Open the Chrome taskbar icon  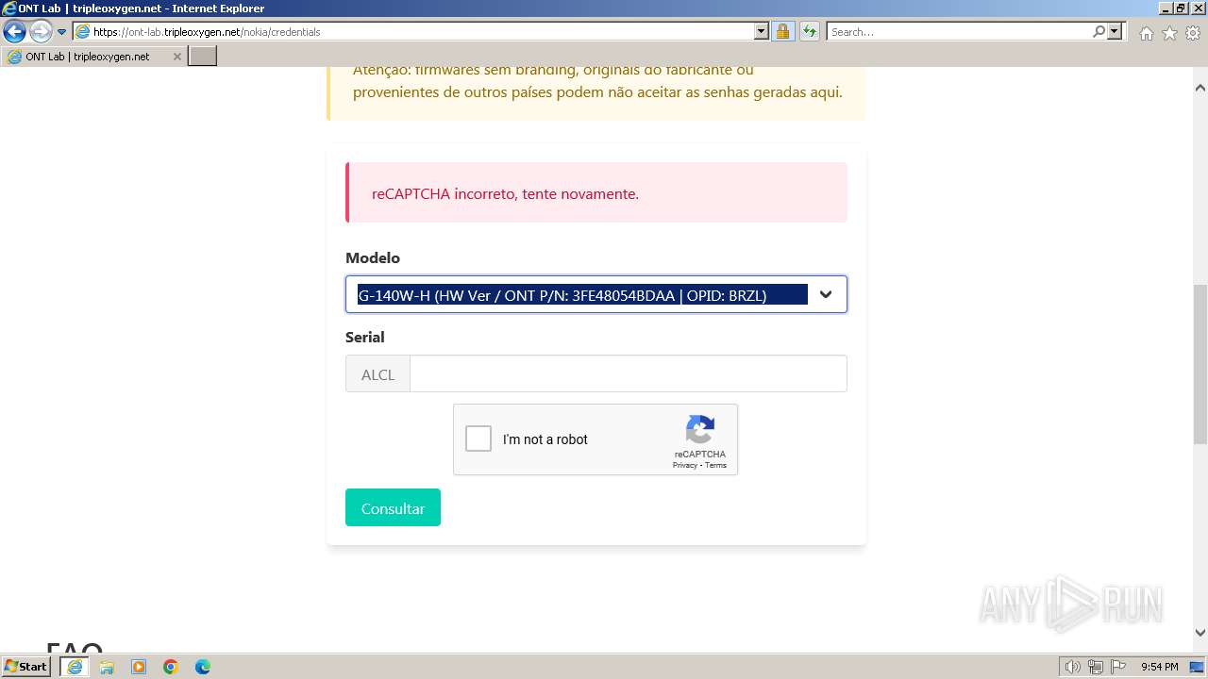click(x=171, y=667)
